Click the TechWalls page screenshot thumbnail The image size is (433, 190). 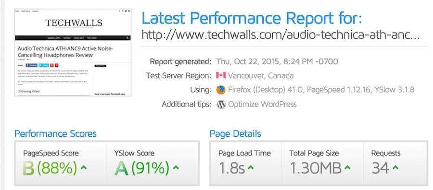click(73, 53)
